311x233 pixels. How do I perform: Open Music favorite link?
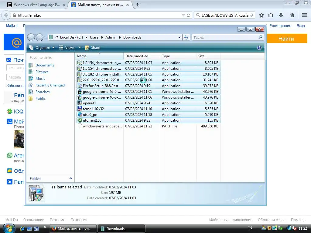(40, 79)
